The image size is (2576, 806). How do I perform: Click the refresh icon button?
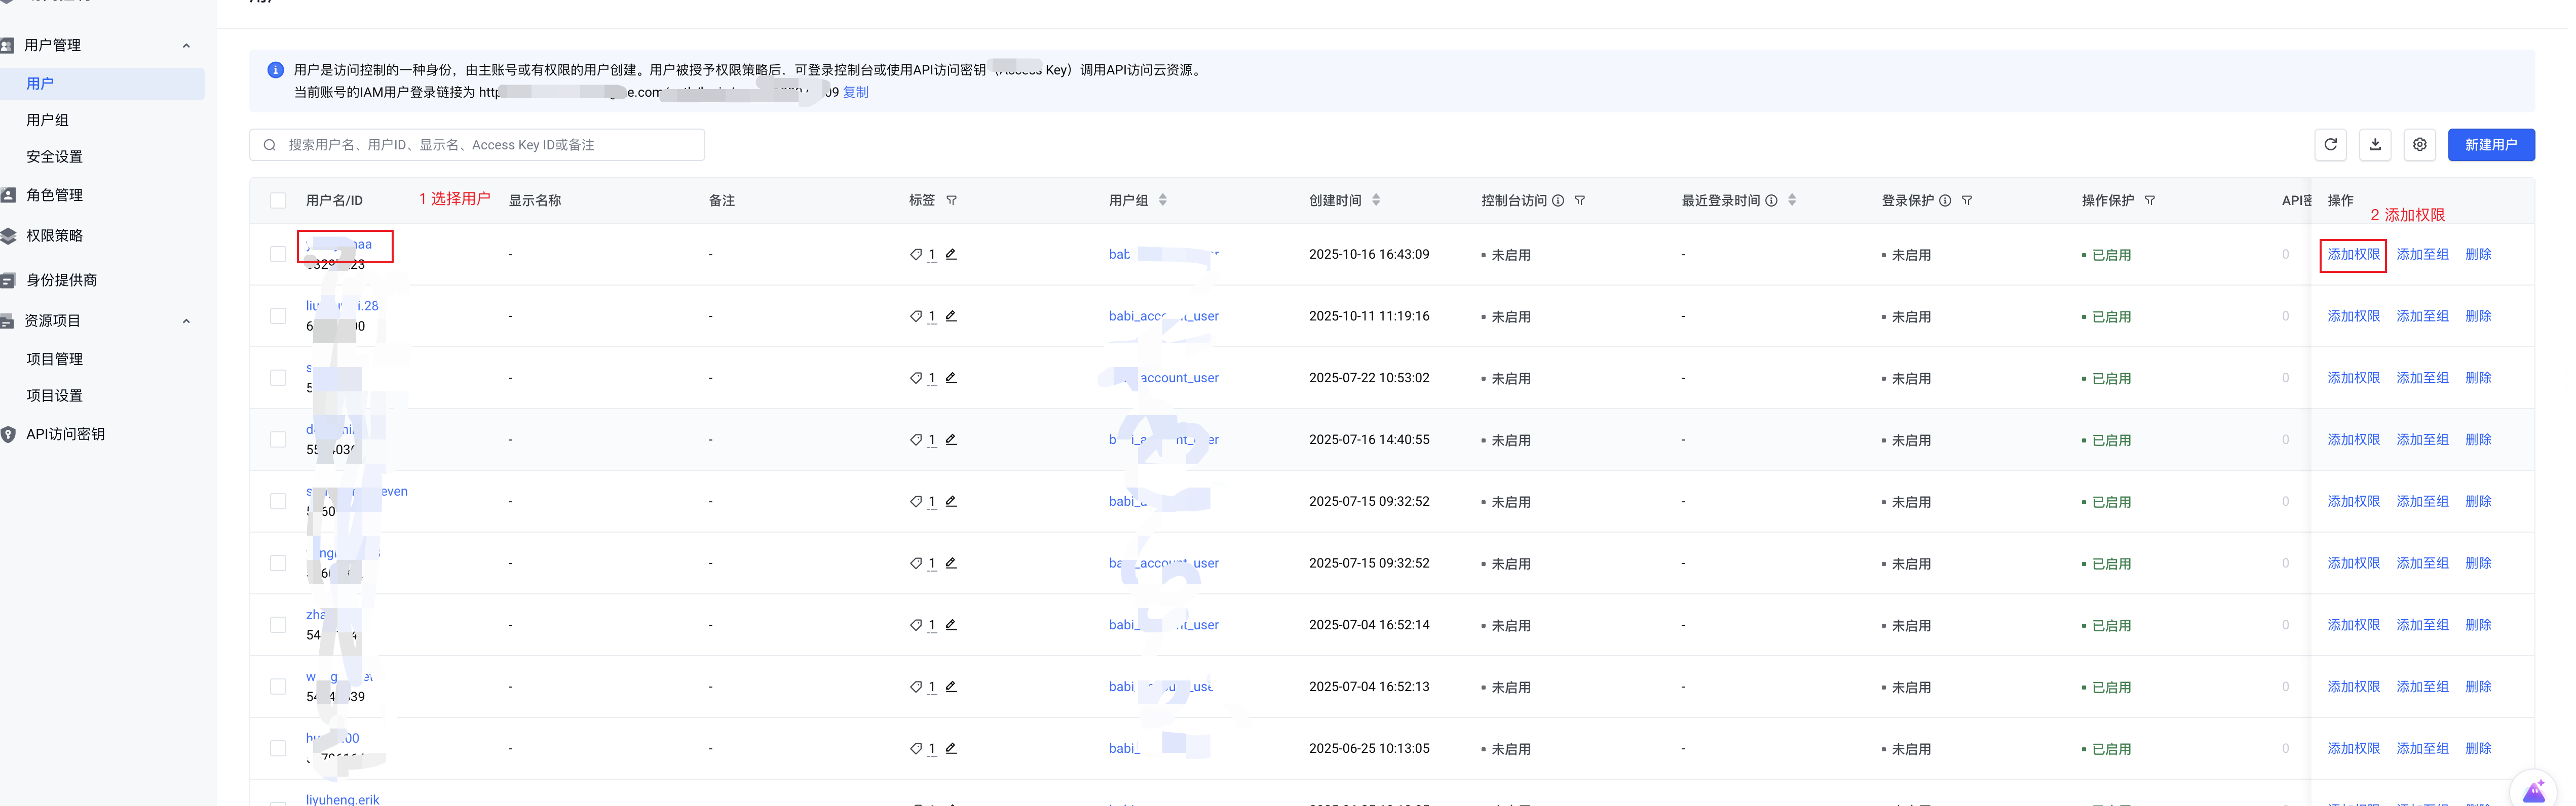pos(2330,145)
